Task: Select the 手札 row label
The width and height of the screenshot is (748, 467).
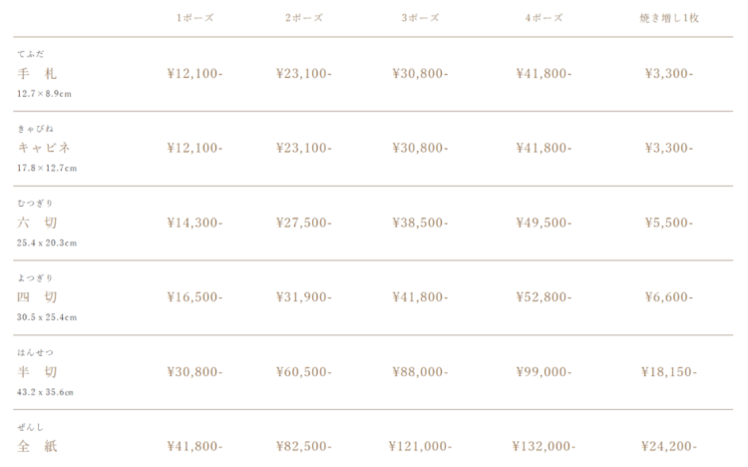Action: coord(37,74)
